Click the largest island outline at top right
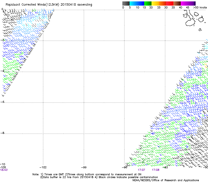This screenshot has width=208, height=182. click(x=189, y=18)
